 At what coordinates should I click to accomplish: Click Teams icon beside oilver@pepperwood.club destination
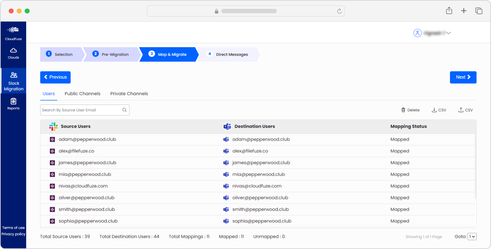(x=226, y=198)
